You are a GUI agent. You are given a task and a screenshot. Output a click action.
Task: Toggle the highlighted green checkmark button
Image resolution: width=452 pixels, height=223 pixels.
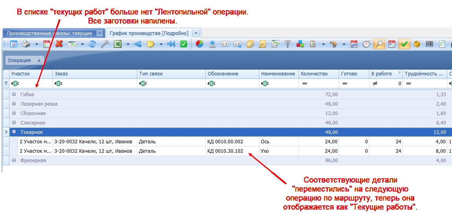(x=404, y=44)
